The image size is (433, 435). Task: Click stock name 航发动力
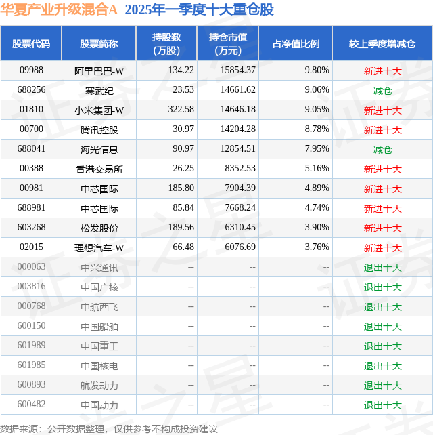coord(99,386)
